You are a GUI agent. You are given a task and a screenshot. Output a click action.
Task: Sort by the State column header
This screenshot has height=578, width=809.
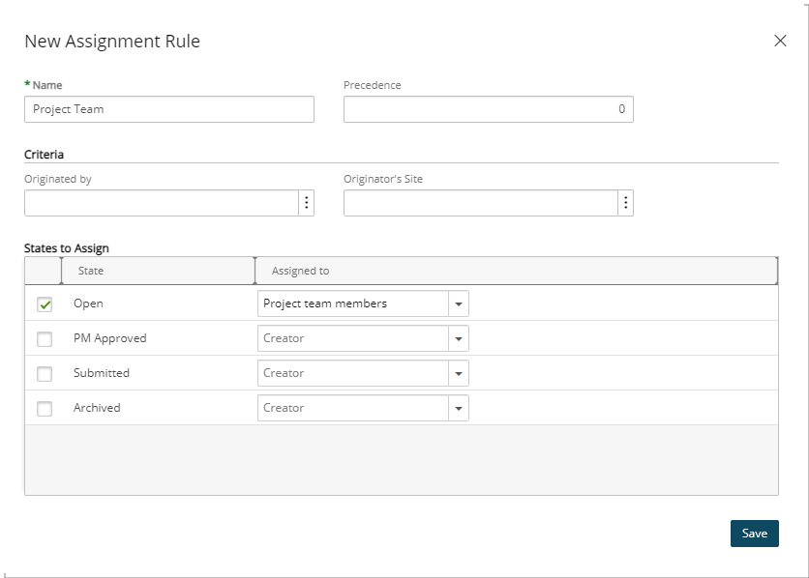pyautogui.click(x=157, y=272)
